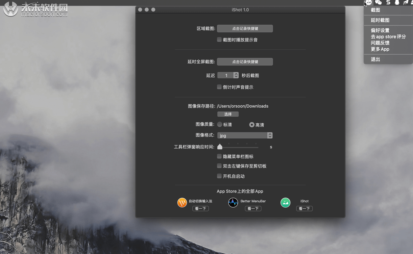Click the S-shaped icon in the menu bar

[388, 3]
